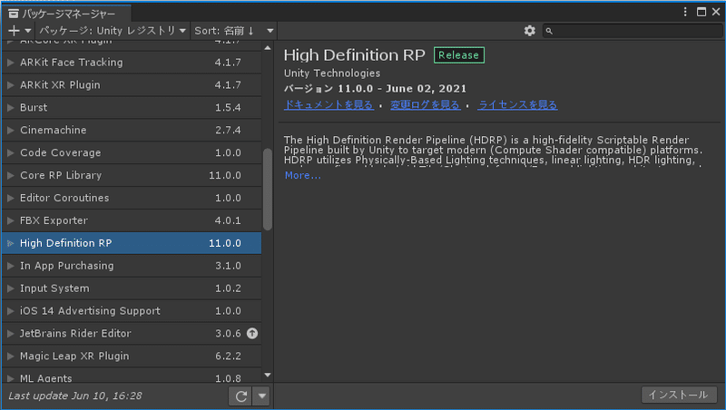The height and width of the screenshot is (410, 726).
Task: Open dropdown arrow next to refresh button
Action: click(261, 396)
